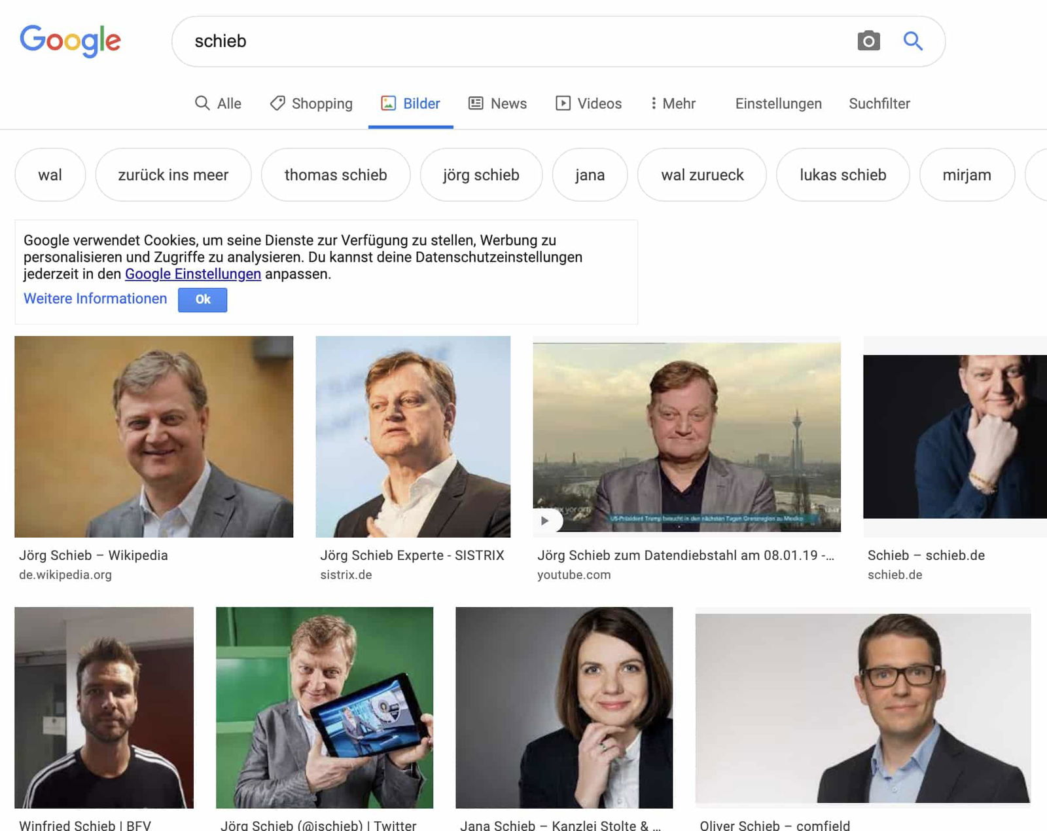The image size is (1047, 831).
Task: Click the camera search-by-image icon
Action: point(868,41)
